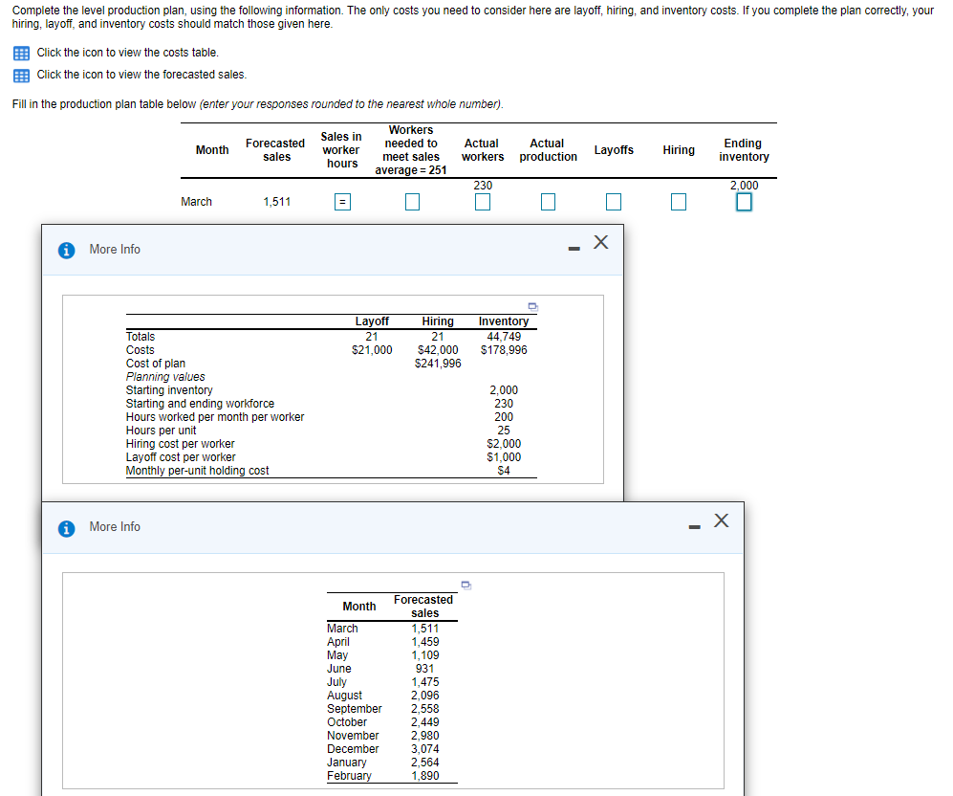Click the info icon on the sales More Info dialog
The width and height of the screenshot is (953, 796).
(65, 526)
